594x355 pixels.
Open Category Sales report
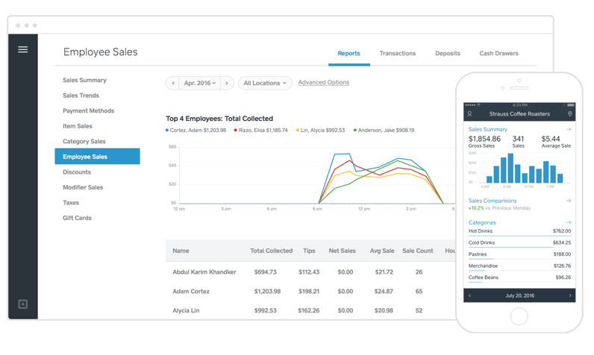pos(84,142)
